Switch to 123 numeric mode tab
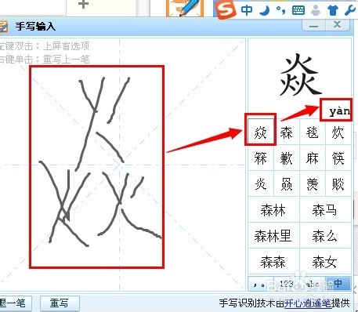The image size is (358, 312). (x=286, y=284)
